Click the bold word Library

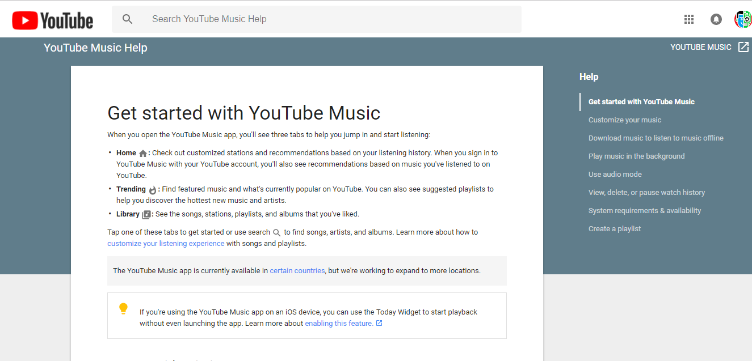point(128,214)
